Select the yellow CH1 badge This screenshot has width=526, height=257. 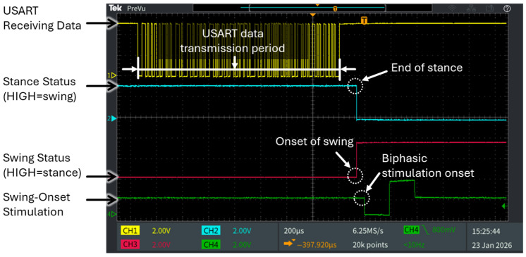pyautogui.click(x=130, y=230)
